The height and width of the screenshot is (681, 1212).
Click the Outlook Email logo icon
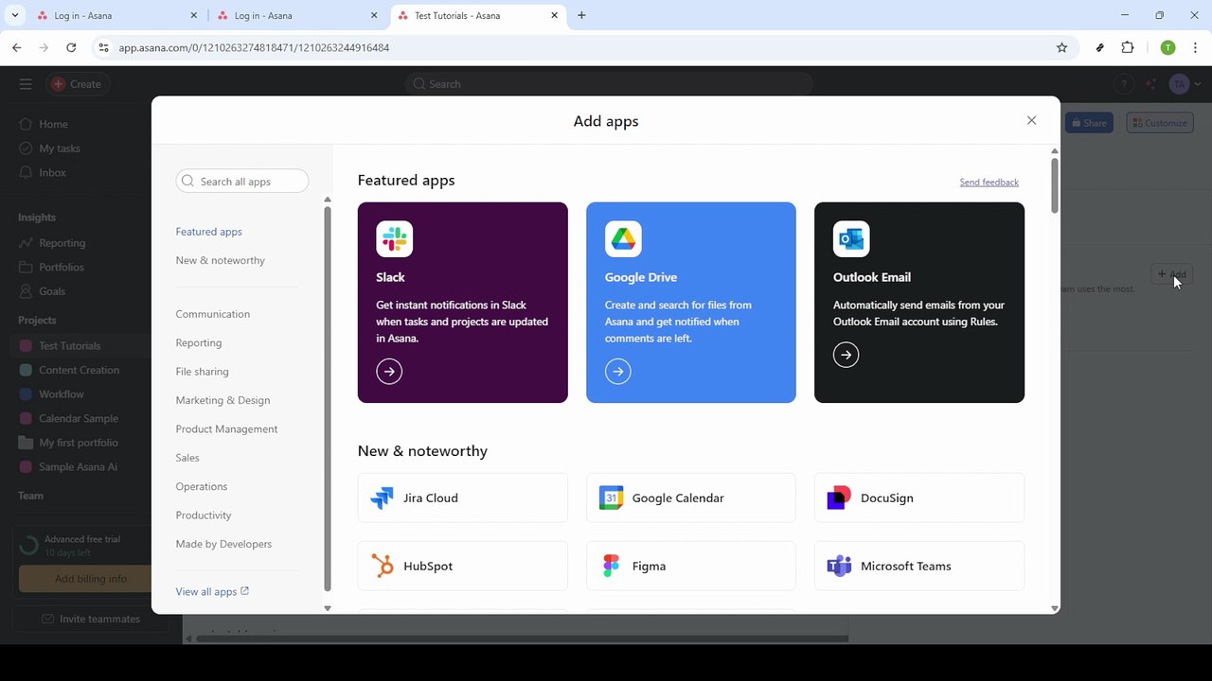click(851, 239)
